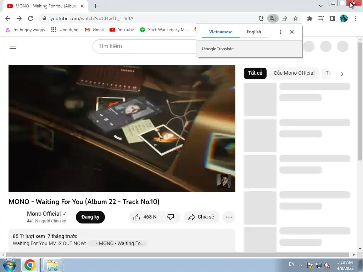The image size is (363, 272).
Task: Click the install app icon in address bar
Action: tap(261, 18)
